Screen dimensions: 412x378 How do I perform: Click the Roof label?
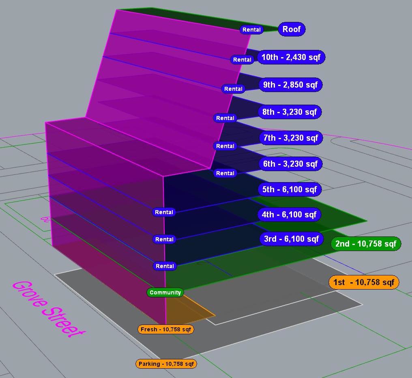tap(292, 29)
